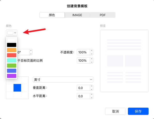This screenshot has width=154, height=119.
Task: Decrease the page scale percentage
Action: [91, 62]
